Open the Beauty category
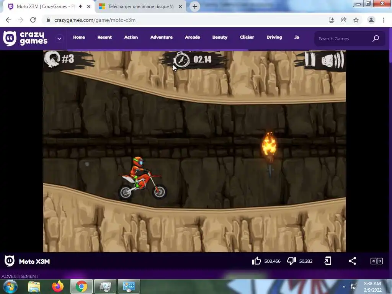 (x=220, y=37)
